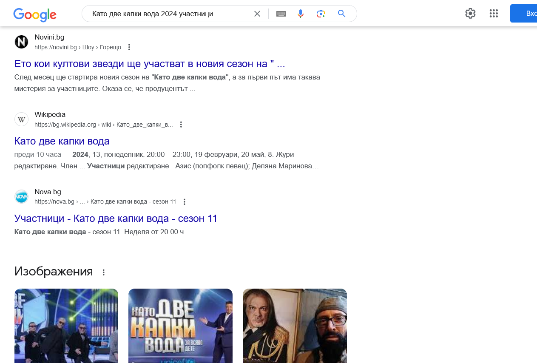Image resolution: width=537 pixels, height=363 pixels.
Task: Click inside the search text field
Action: click(x=170, y=14)
